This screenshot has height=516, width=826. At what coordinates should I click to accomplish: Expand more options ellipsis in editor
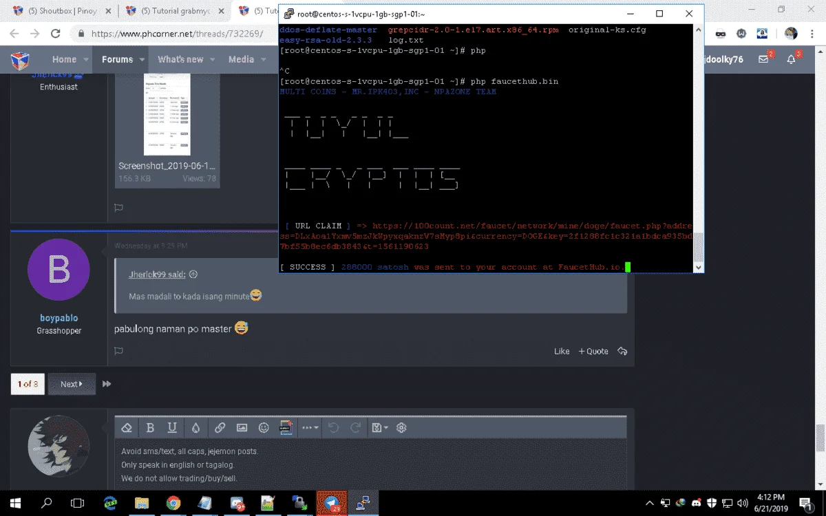pyautogui.click(x=310, y=428)
